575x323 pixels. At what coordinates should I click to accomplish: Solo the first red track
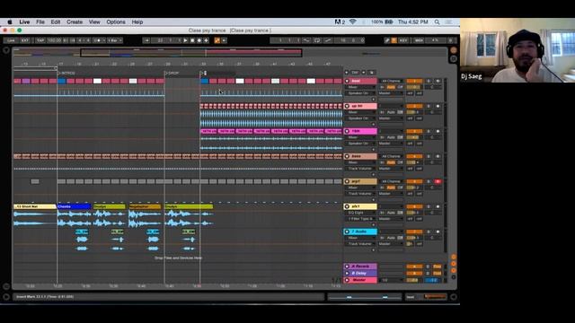[x=429, y=81]
